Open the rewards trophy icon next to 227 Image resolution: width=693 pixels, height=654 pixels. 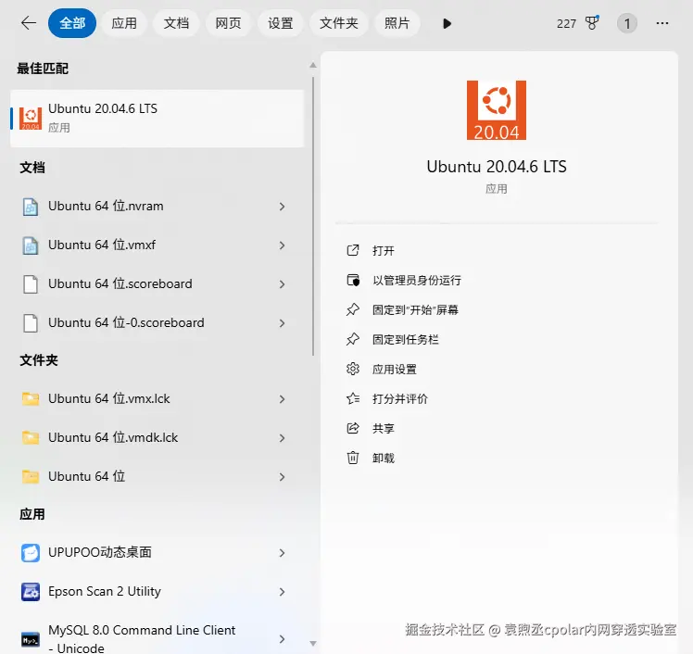pyautogui.click(x=592, y=23)
